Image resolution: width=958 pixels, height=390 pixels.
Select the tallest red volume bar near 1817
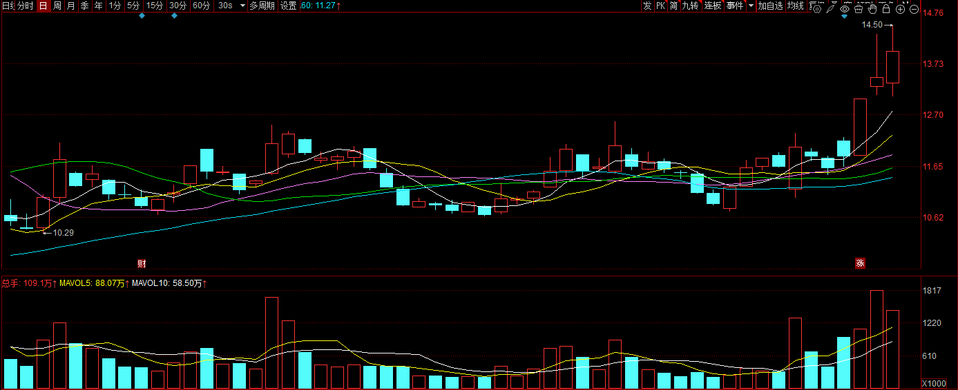tap(876, 339)
